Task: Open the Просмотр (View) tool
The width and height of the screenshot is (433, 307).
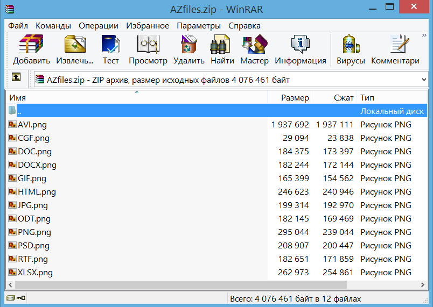Action: 148,44
